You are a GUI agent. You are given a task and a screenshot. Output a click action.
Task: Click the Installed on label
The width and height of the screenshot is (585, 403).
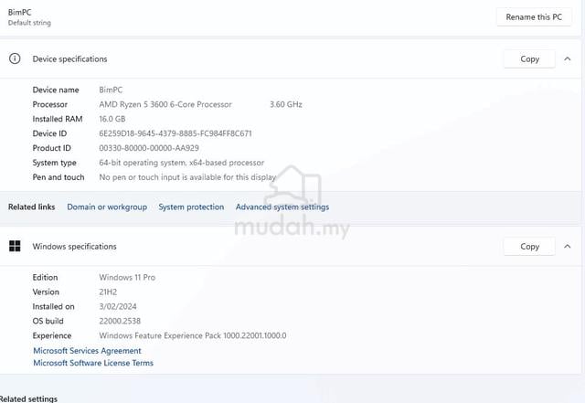tap(53, 306)
